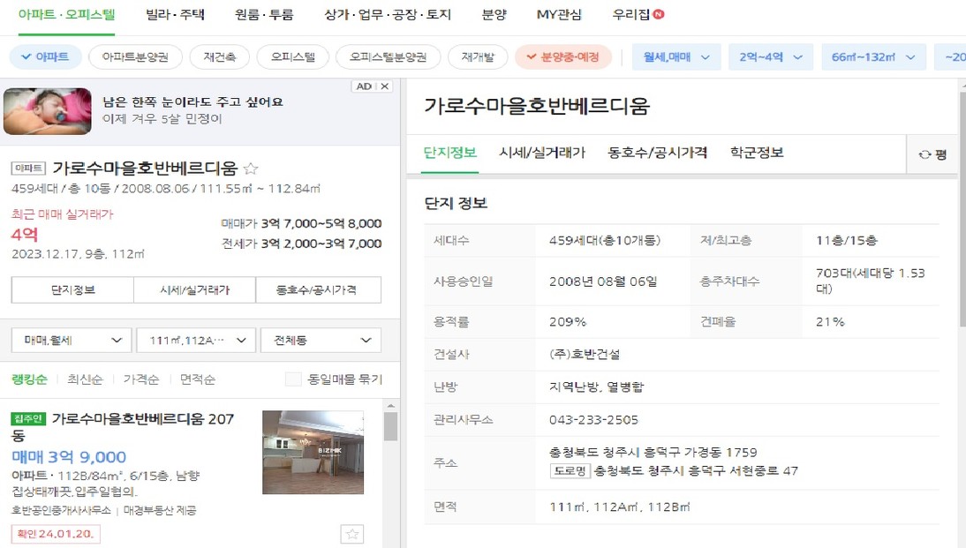Open the 상가·업무·공장·토지 top menu
The width and height of the screenshot is (966, 548).
389,14
